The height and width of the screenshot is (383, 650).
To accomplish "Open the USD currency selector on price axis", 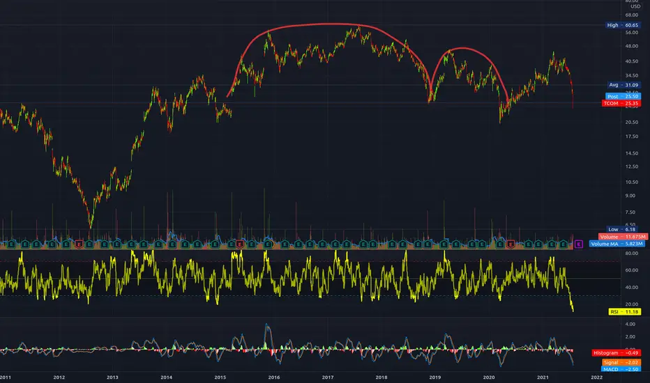I will pyautogui.click(x=635, y=6).
